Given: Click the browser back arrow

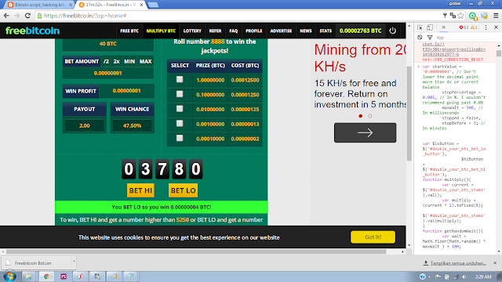Looking at the screenshot, I should coord(6,16).
